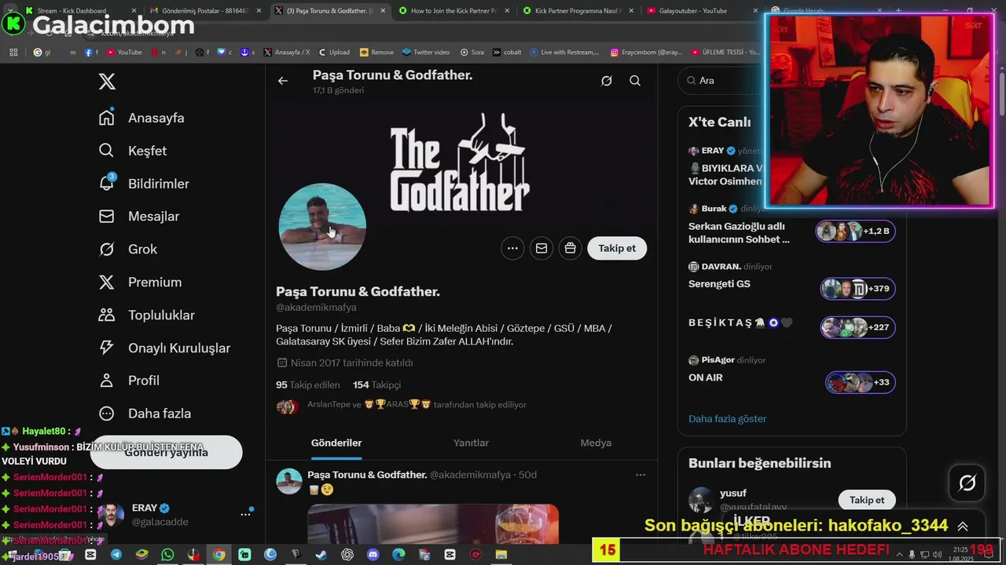Open Topluluklar people icon
1006x565 pixels.
(x=107, y=315)
